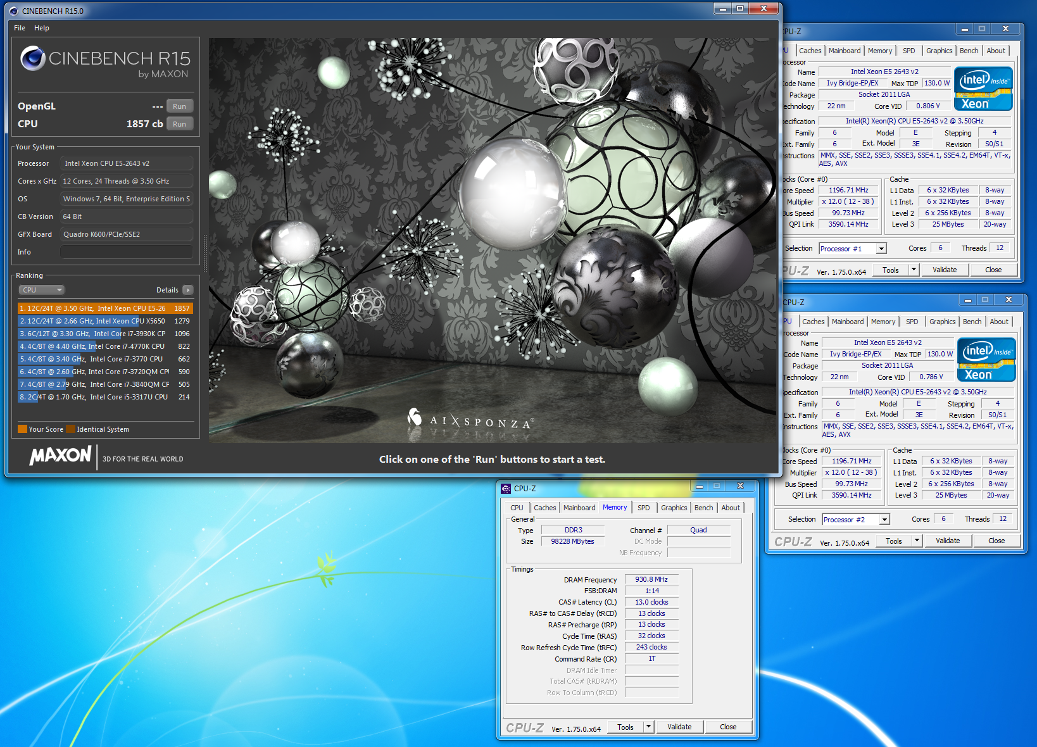1037x747 pixels.
Task: Expand Tools arrow in Processor #1 CPU-Z window
Action: 914,270
